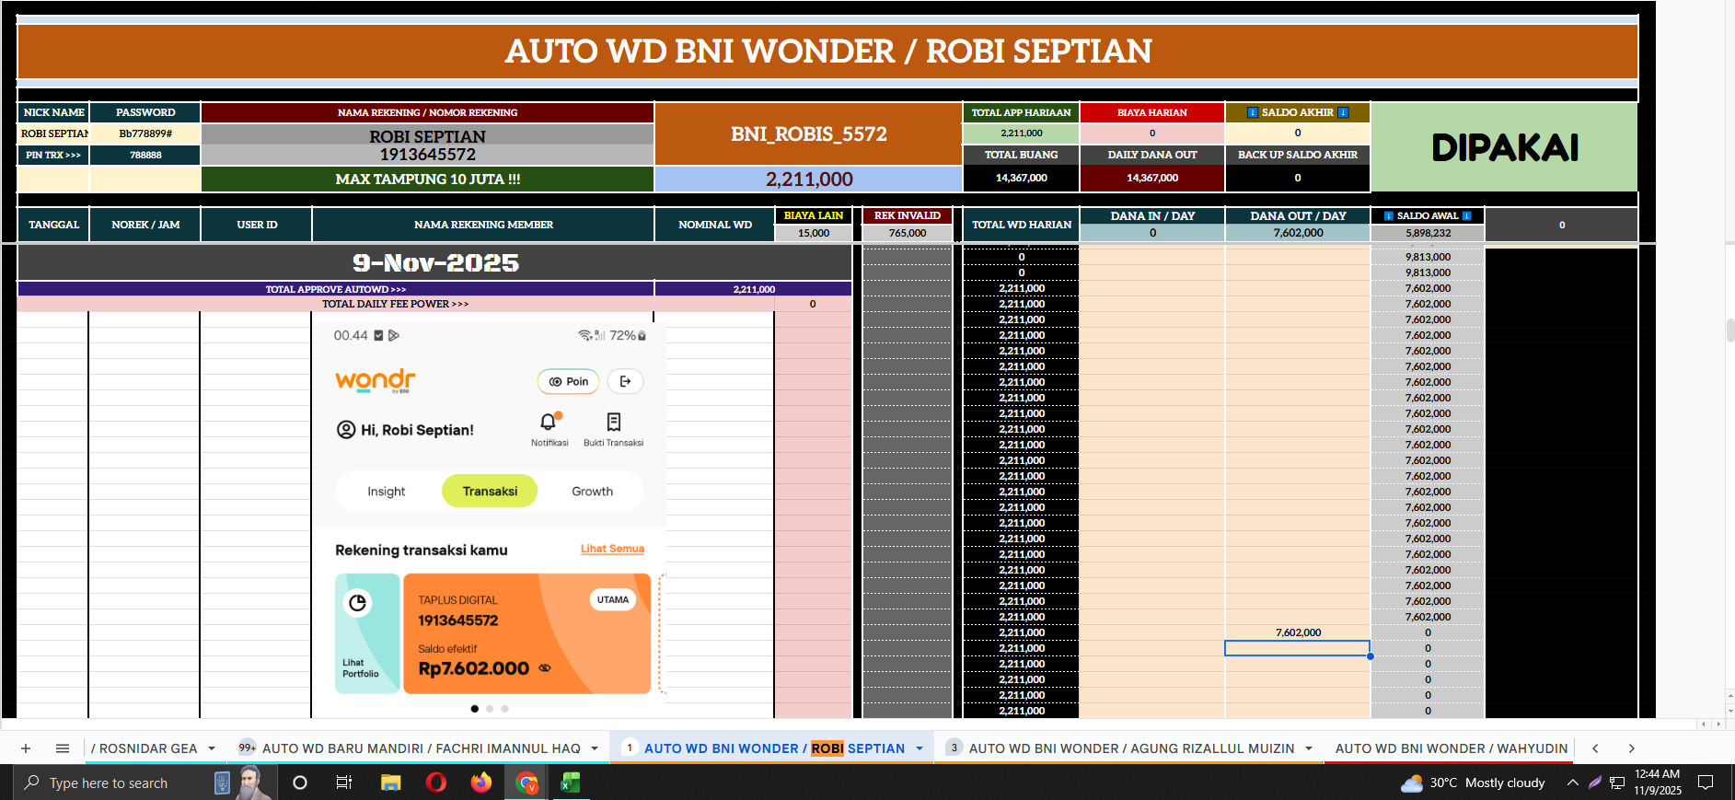Open dropdown arrow of ROSNIDAR GEA tab
The width and height of the screenshot is (1735, 800).
(x=212, y=748)
